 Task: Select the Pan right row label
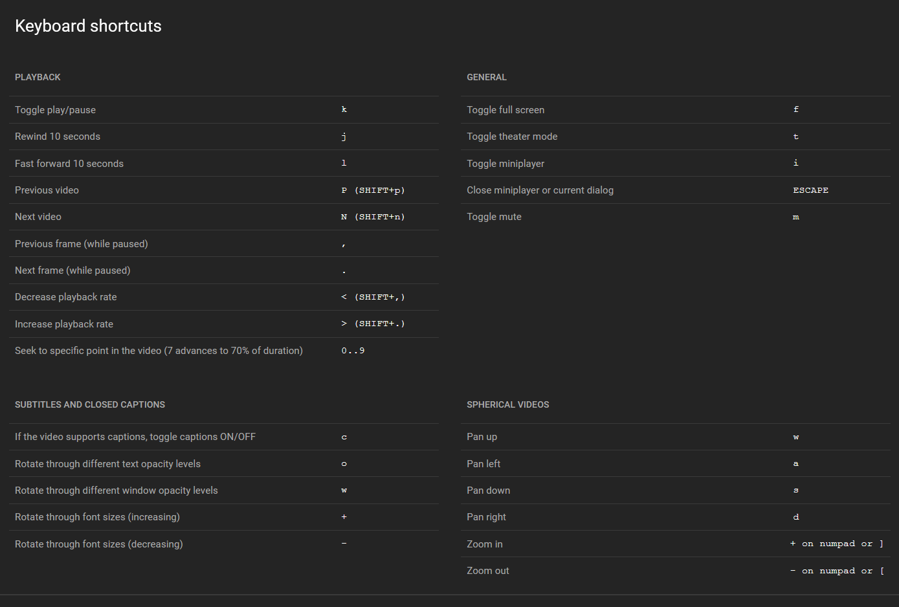click(x=486, y=517)
